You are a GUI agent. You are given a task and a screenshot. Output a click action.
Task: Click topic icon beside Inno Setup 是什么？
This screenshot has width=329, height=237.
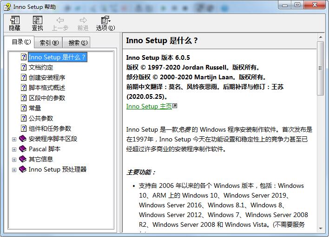coord(24,57)
